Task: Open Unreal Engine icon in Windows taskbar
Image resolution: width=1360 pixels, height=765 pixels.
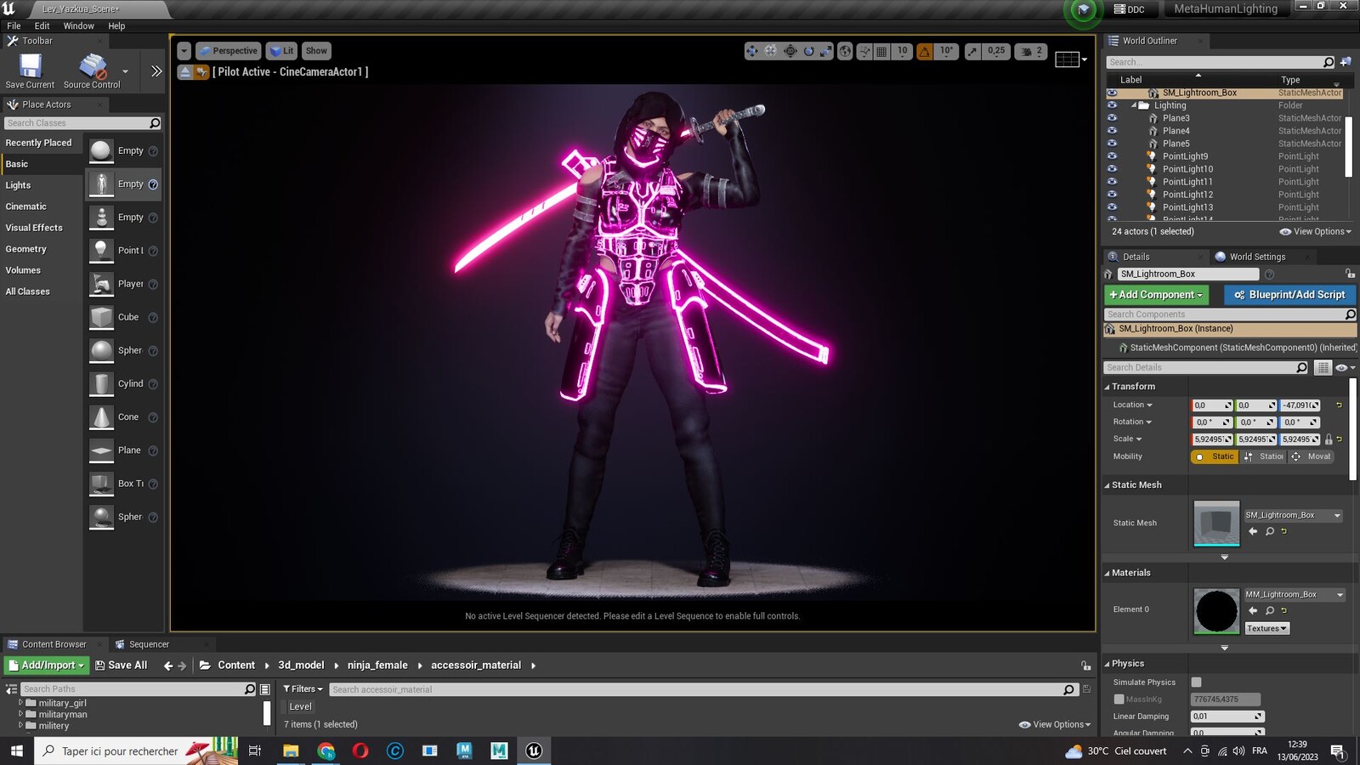Action: click(x=534, y=751)
